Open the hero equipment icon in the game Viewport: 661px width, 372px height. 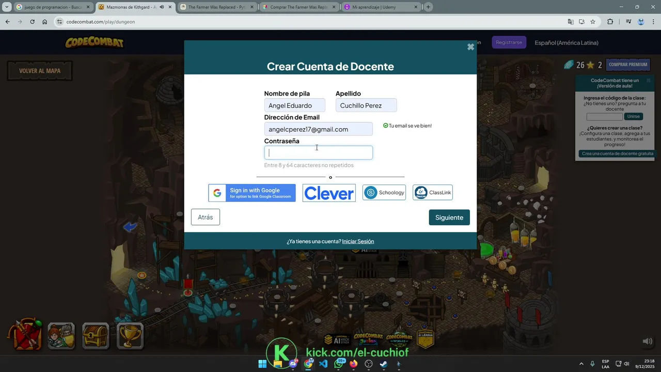(26, 335)
